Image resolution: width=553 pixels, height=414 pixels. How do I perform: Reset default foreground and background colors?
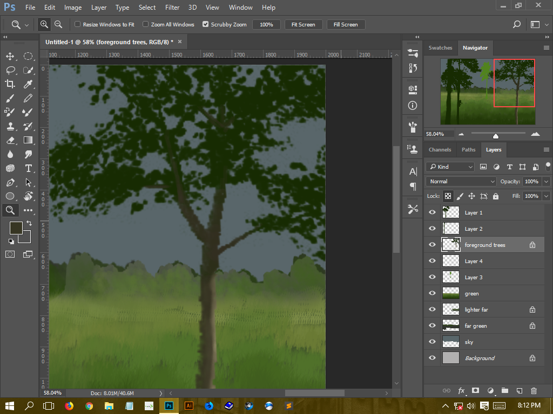(11, 241)
